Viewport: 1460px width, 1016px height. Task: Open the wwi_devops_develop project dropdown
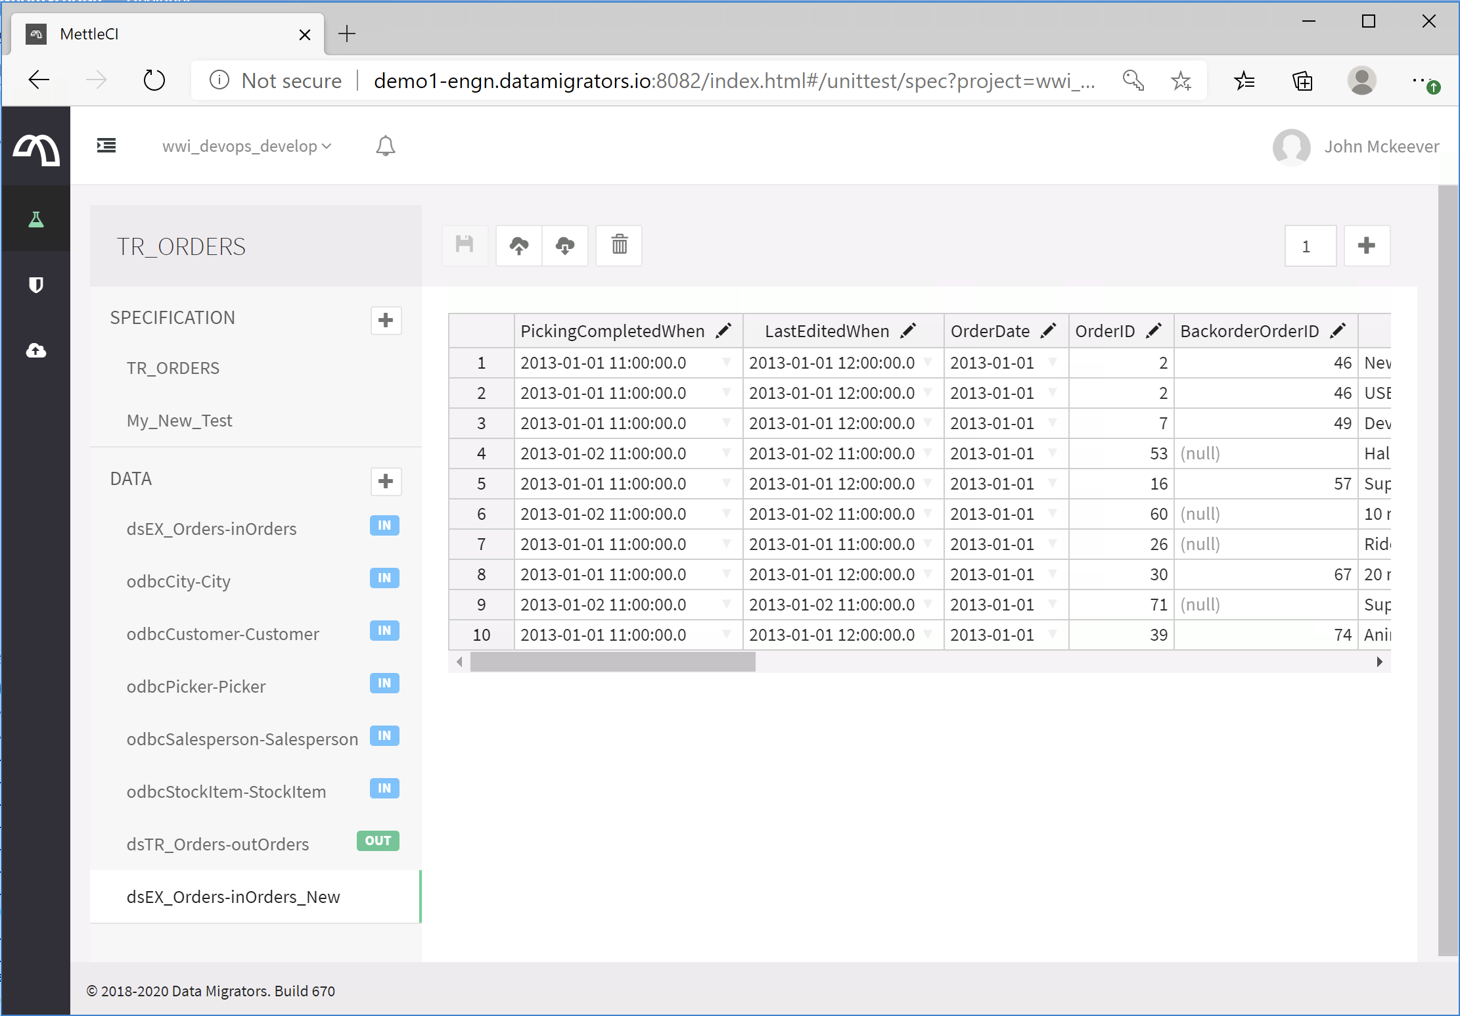246,146
